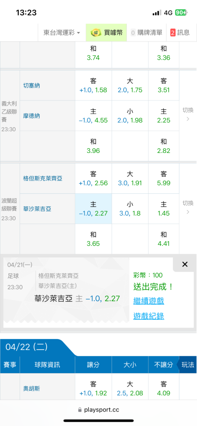
Task: Select 格但斯克萊齊亞 客 +1.0, 2.56 bet
Action: pyautogui.click(x=93, y=178)
